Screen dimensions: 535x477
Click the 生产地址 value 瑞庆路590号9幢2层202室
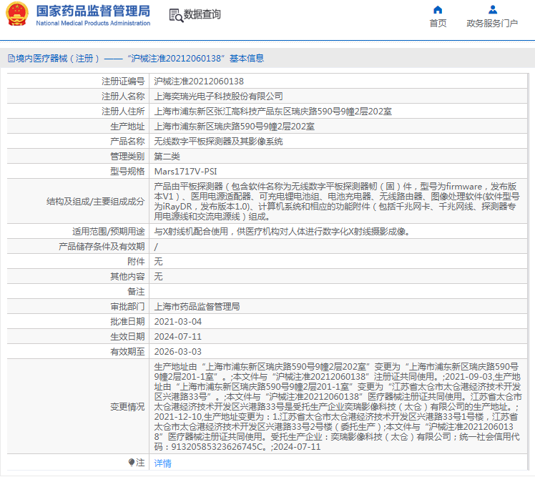pyautogui.click(x=235, y=127)
